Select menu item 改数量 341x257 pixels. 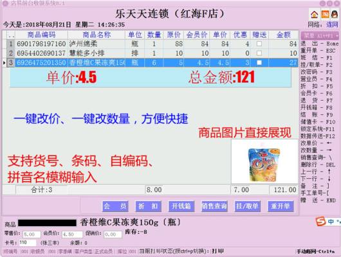(x=316, y=150)
